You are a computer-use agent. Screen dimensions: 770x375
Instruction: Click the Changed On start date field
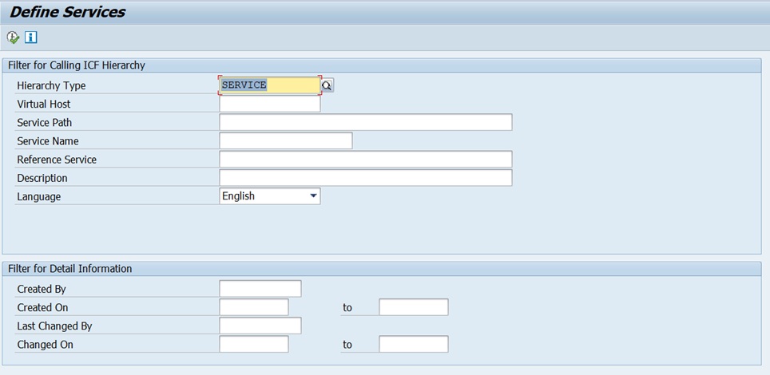(253, 345)
